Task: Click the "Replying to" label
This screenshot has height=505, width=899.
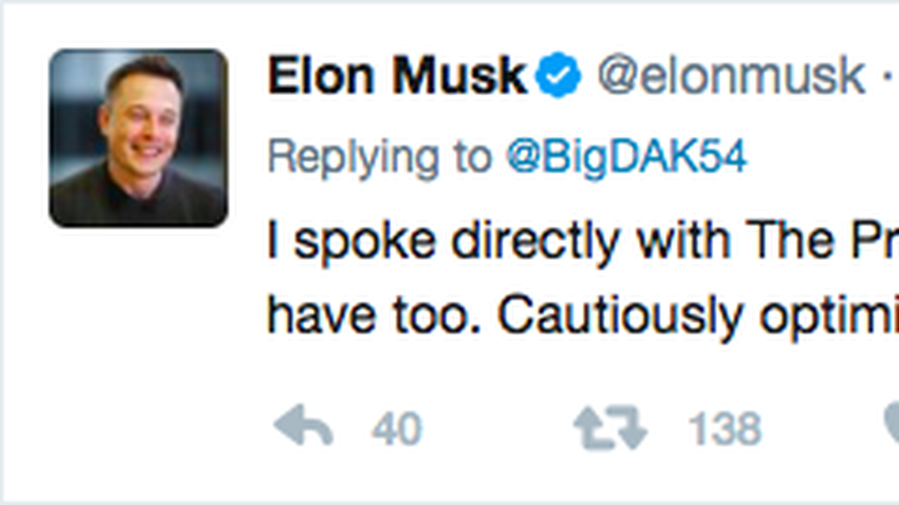Action: pos(379,158)
